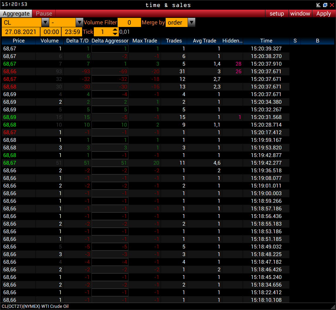Open the setup panel

tap(276, 13)
